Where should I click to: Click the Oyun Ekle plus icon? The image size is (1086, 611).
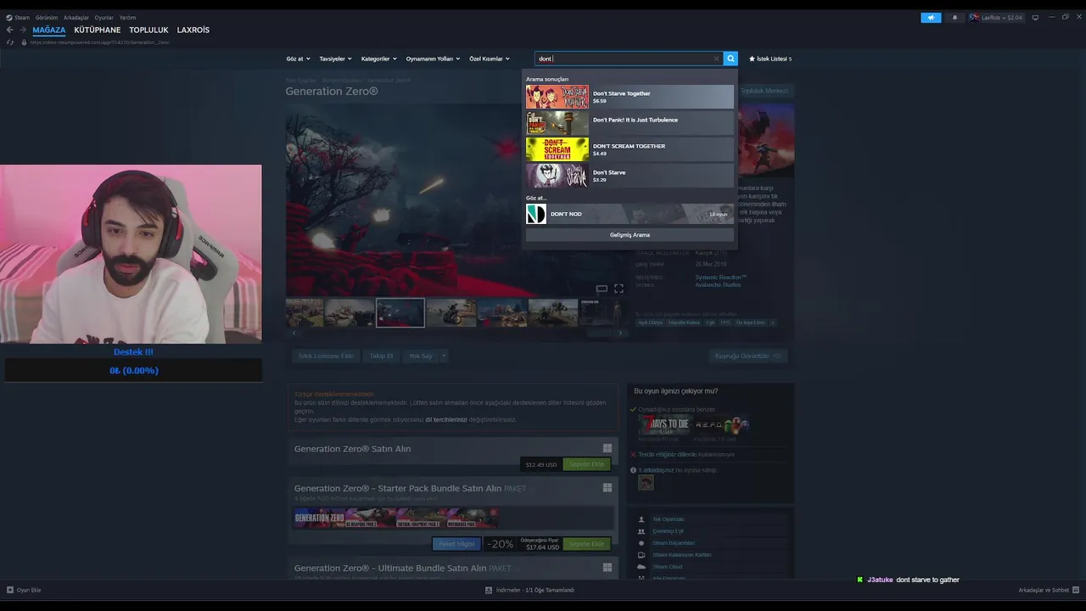tap(10, 590)
